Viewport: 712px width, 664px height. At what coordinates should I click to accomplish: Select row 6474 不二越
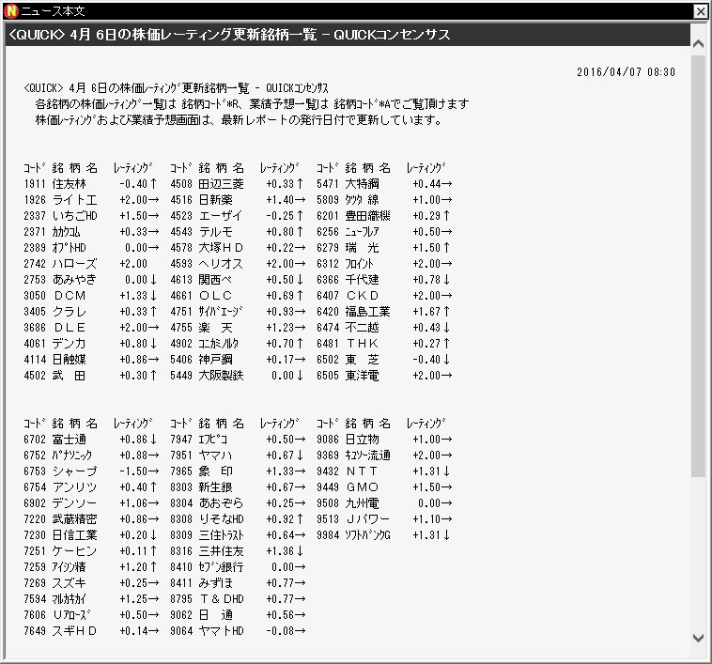[384, 327]
